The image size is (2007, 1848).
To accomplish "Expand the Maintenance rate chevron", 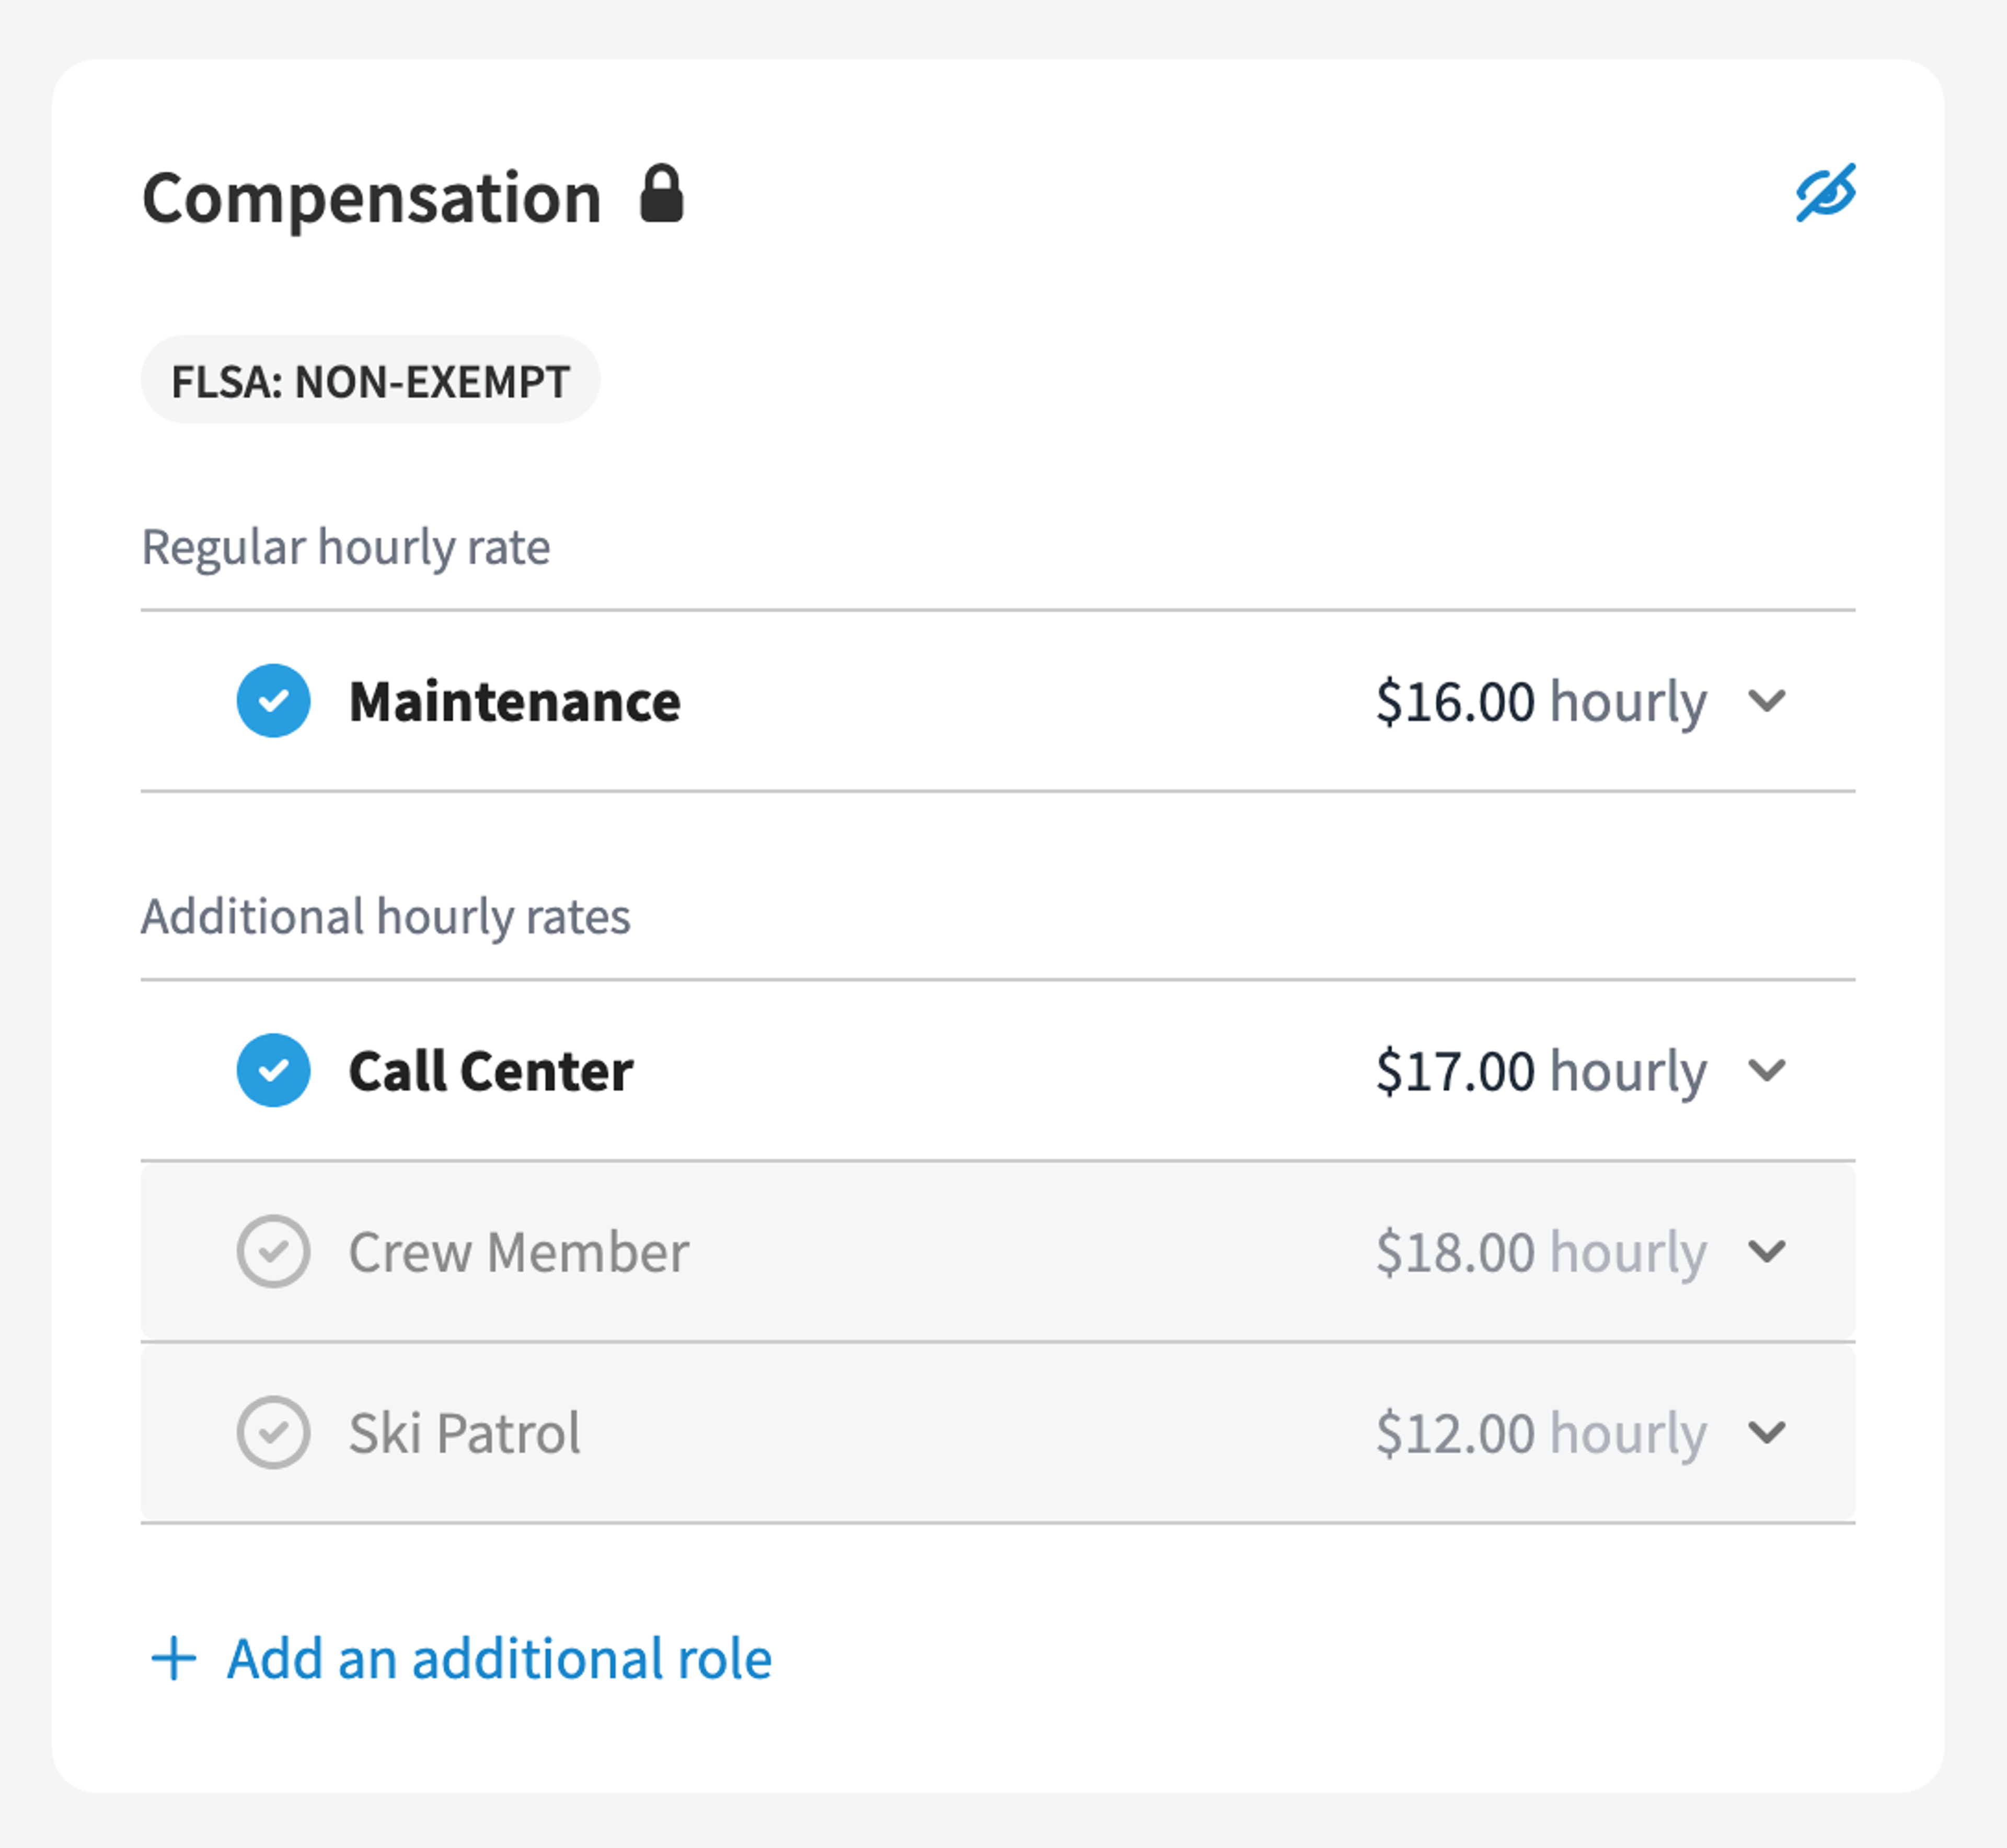I will [1767, 701].
